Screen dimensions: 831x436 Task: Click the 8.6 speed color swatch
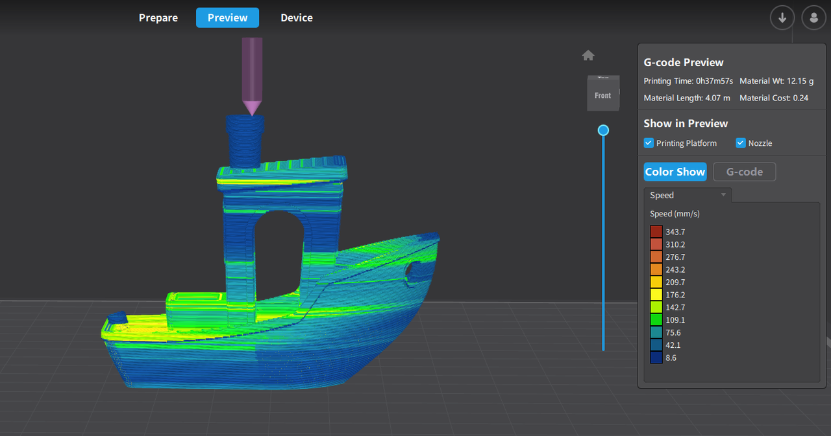click(x=656, y=358)
